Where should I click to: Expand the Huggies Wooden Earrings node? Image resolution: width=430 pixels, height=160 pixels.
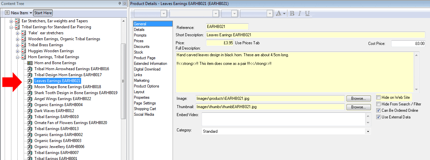[x=18, y=51]
